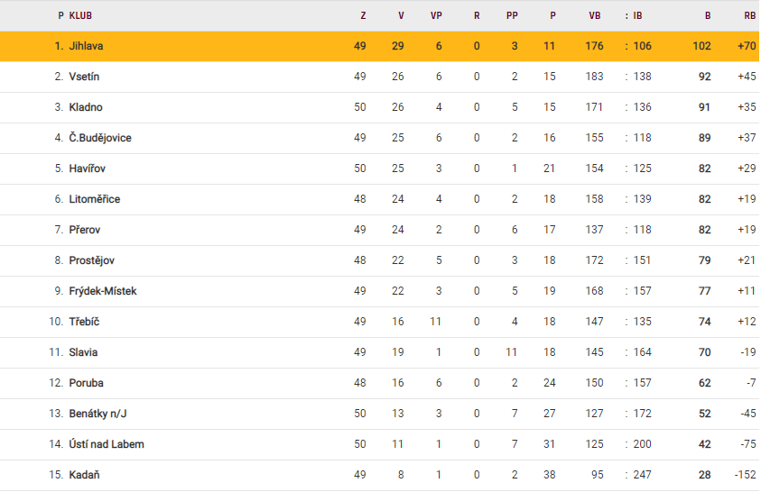Click the VB goals-for column header
761x492 pixels.
(x=594, y=15)
